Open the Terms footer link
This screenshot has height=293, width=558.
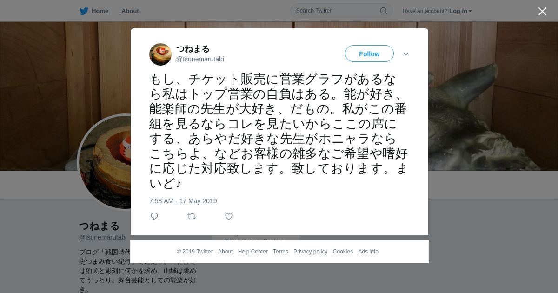[x=280, y=252]
